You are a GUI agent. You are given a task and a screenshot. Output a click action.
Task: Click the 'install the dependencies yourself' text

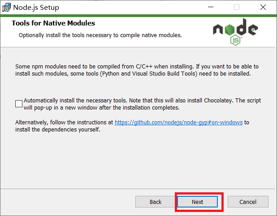[x=58, y=130]
